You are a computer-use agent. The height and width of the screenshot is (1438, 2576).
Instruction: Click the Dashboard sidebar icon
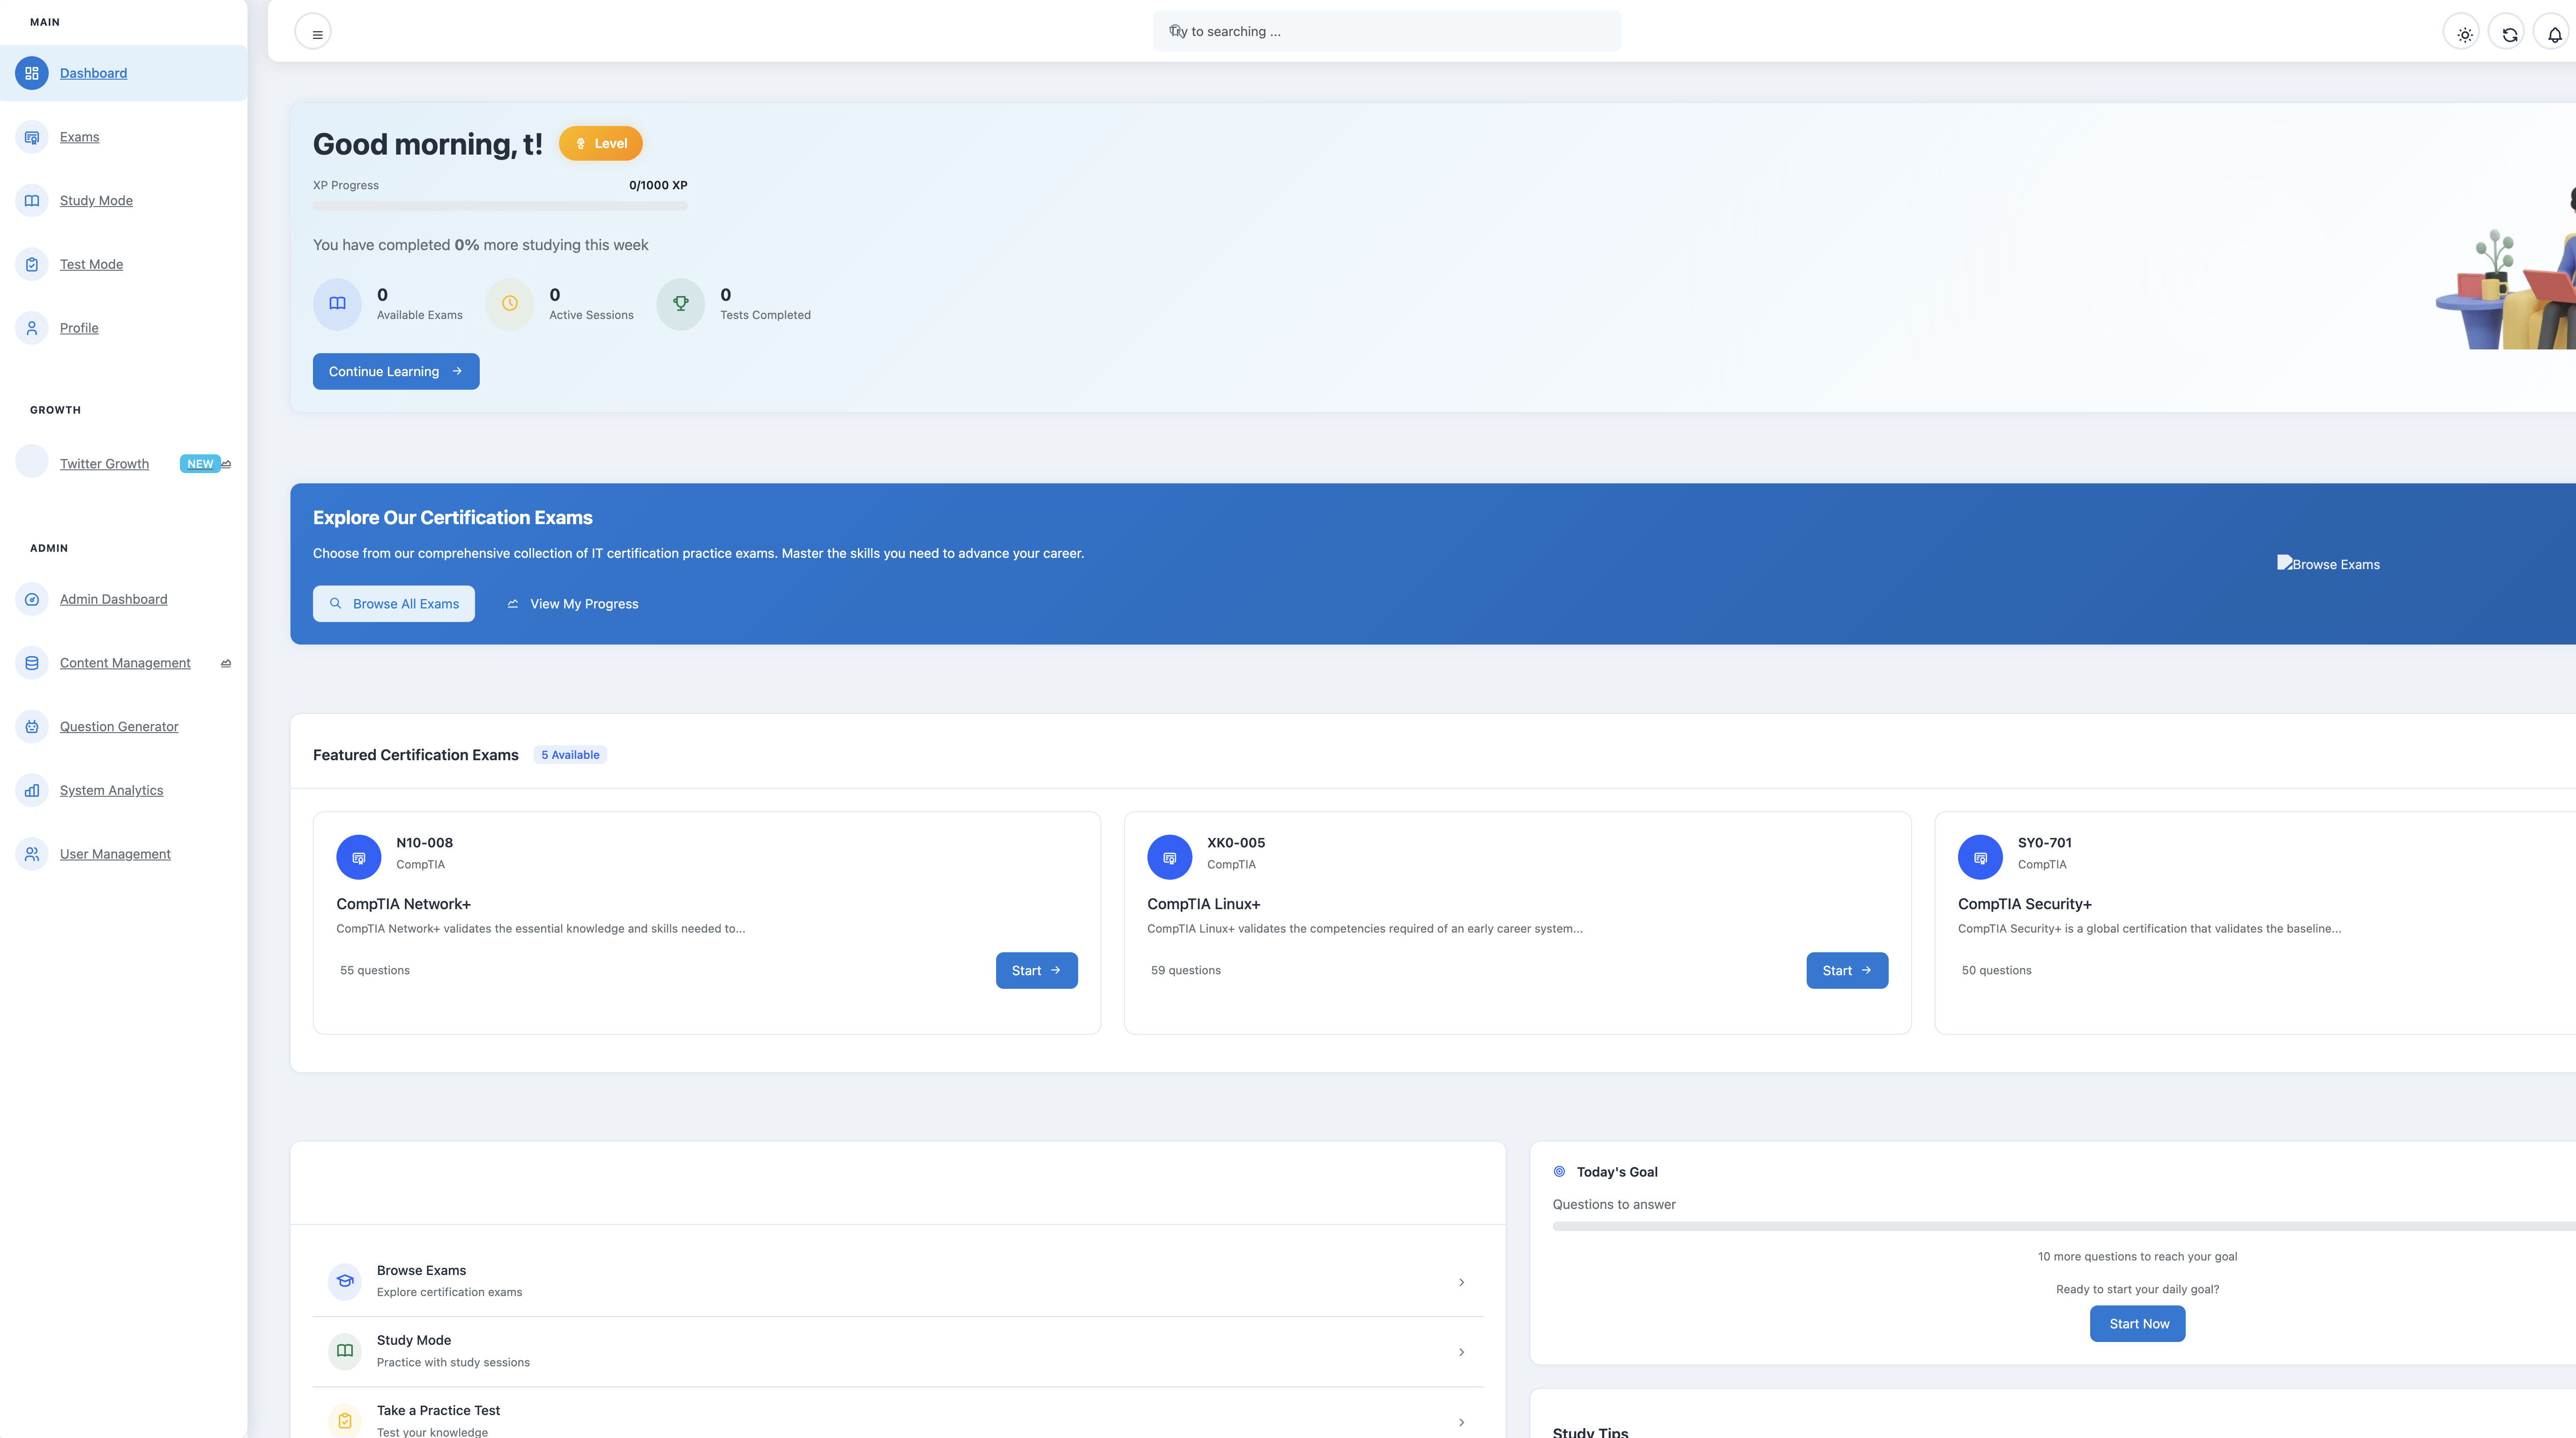32,73
